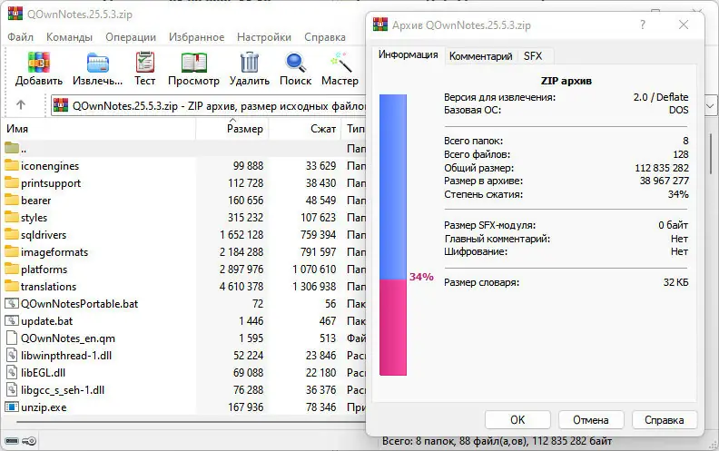Click the blue portion of ratio bar
This screenshot has width=719, height=451.
click(x=393, y=187)
